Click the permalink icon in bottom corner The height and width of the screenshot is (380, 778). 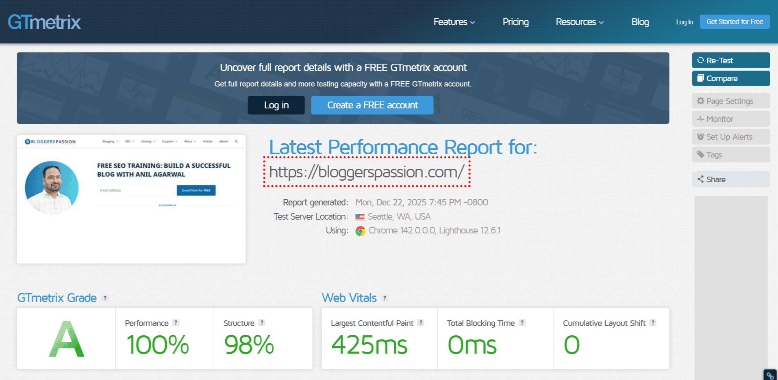pos(769,375)
